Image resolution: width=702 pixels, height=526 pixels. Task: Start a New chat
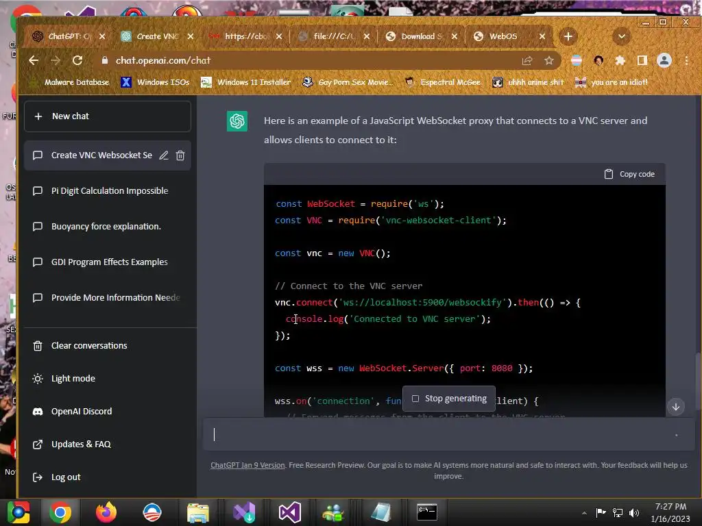point(108,116)
